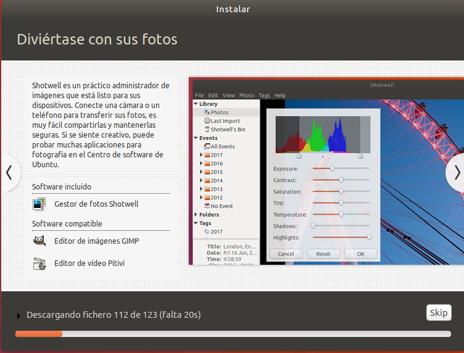Click the 2017 tag icon under Tags

click(x=207, y=231)
